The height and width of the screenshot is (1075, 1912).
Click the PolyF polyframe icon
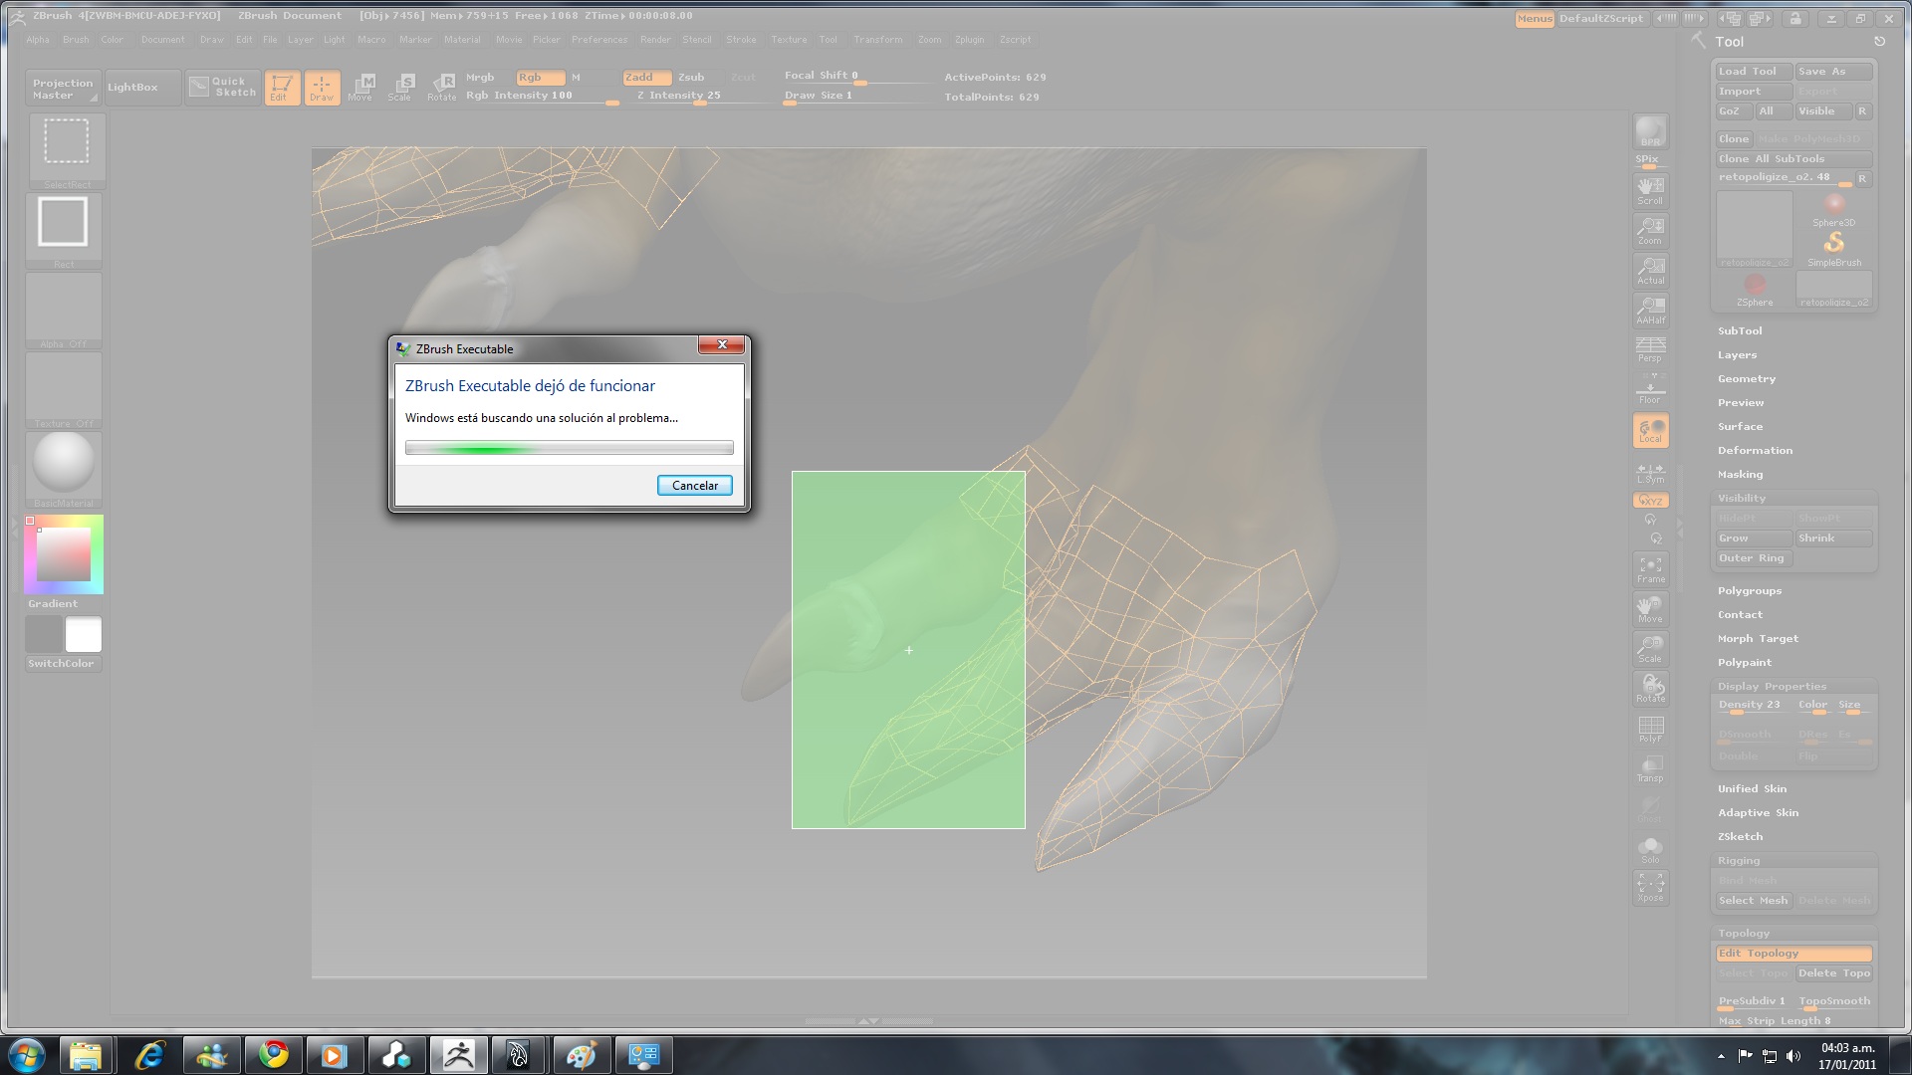click(1650, 730)
